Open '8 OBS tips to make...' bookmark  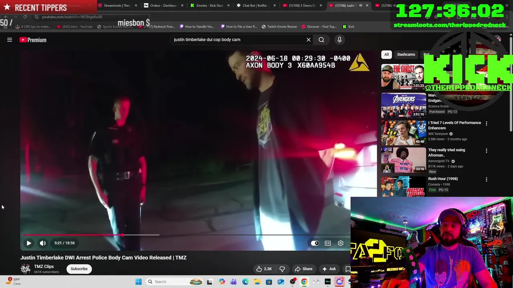(33, 27)
